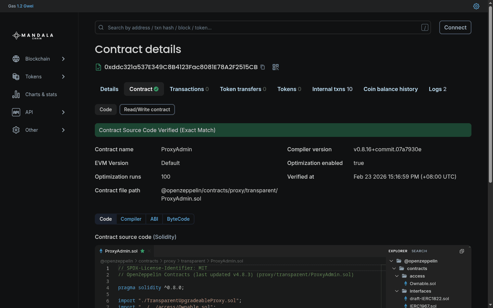Focus the address search field
Viewport: 493px width, 308px height.
263,27
